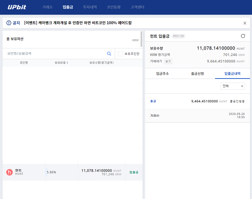252x199 pixels.
Task: Click the UPbit logo
Action: tap(17, 7)
